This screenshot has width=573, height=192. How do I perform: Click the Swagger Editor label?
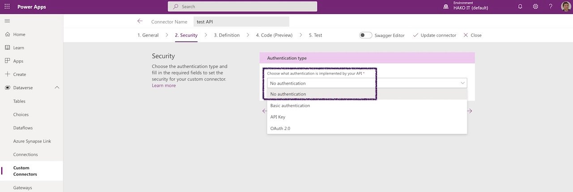pos(389,35)
